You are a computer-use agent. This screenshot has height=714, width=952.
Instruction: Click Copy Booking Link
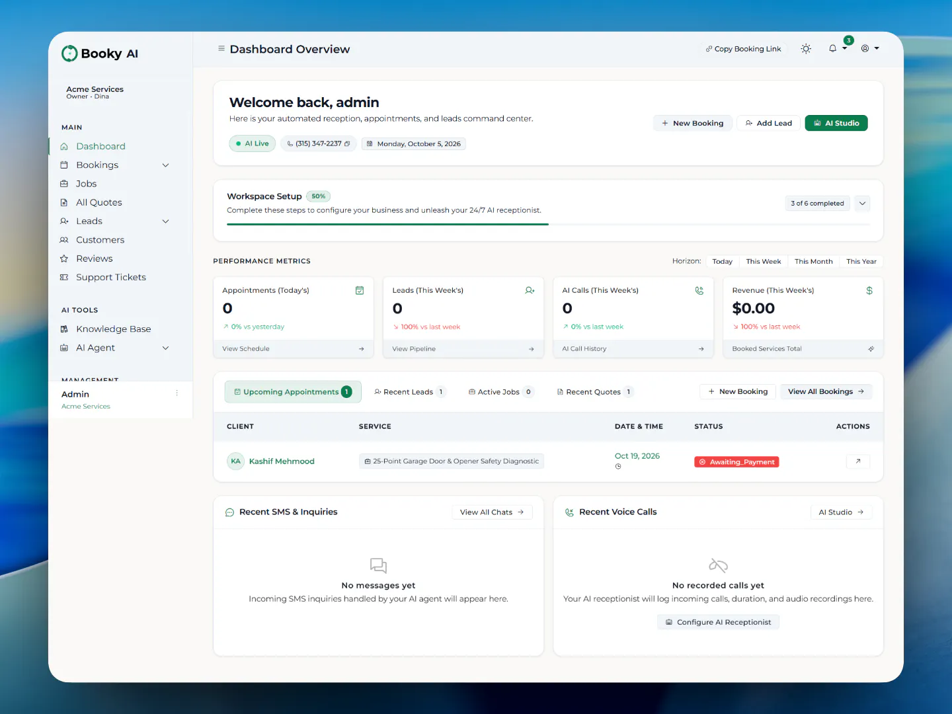[x=744, y=49]
